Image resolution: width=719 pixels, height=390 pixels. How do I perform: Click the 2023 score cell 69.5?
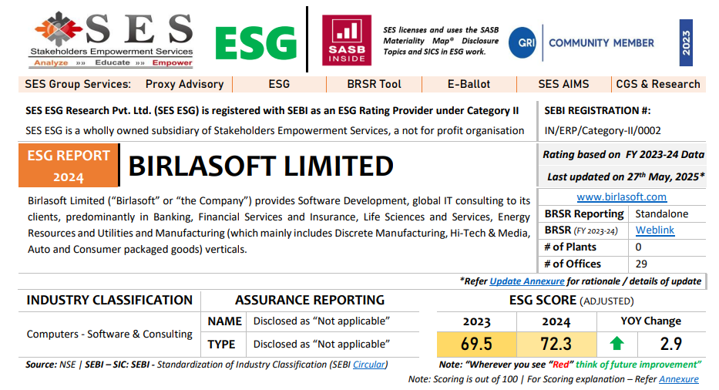pyautogui.click(x=476, y=344)
